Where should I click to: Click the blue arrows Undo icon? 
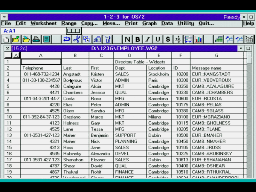tap(67, 39)
